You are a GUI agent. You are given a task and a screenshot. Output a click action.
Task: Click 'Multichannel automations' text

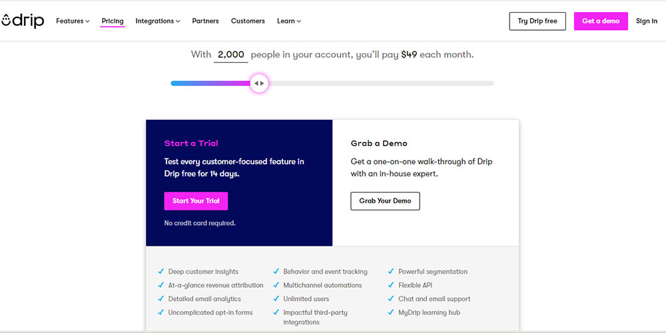pyautogui.click(x=322, y=285)
